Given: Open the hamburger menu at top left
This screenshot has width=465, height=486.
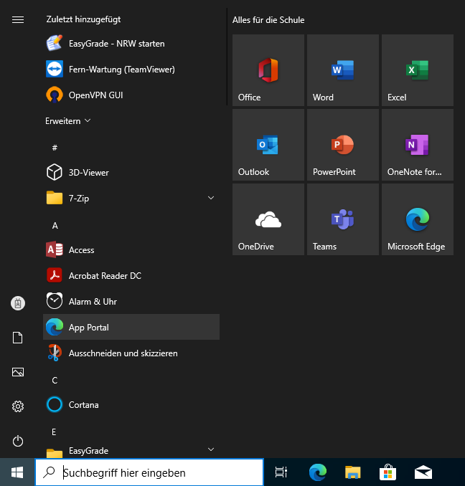Looking at the screenshot, I should coord(18,20).
